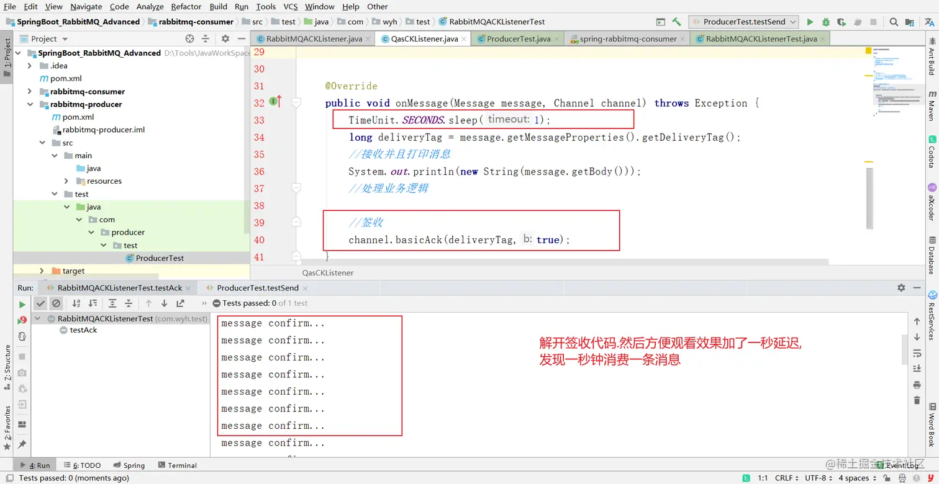Switch to RabbitMQACKListener.java editor tab
The image size is (939, 484).
pos(314,38)
